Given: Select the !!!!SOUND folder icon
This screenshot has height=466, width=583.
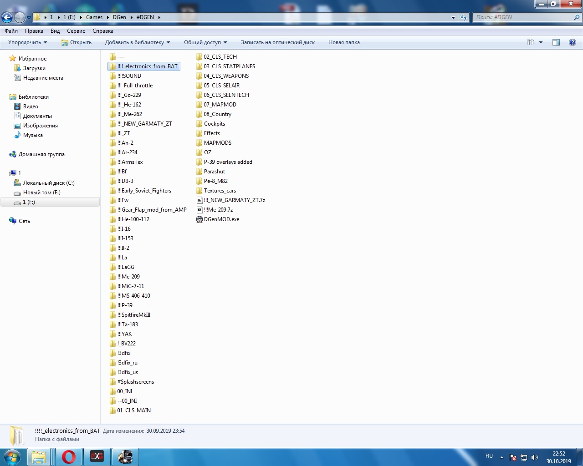Looking at the screenshot, I should (x=113, y=76).
